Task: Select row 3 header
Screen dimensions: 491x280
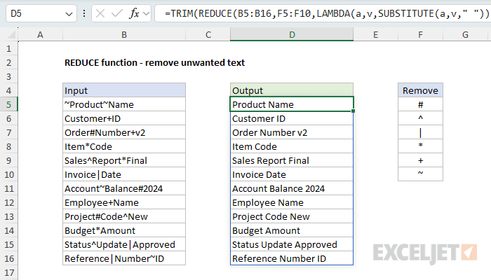Action: coord(8,76)
